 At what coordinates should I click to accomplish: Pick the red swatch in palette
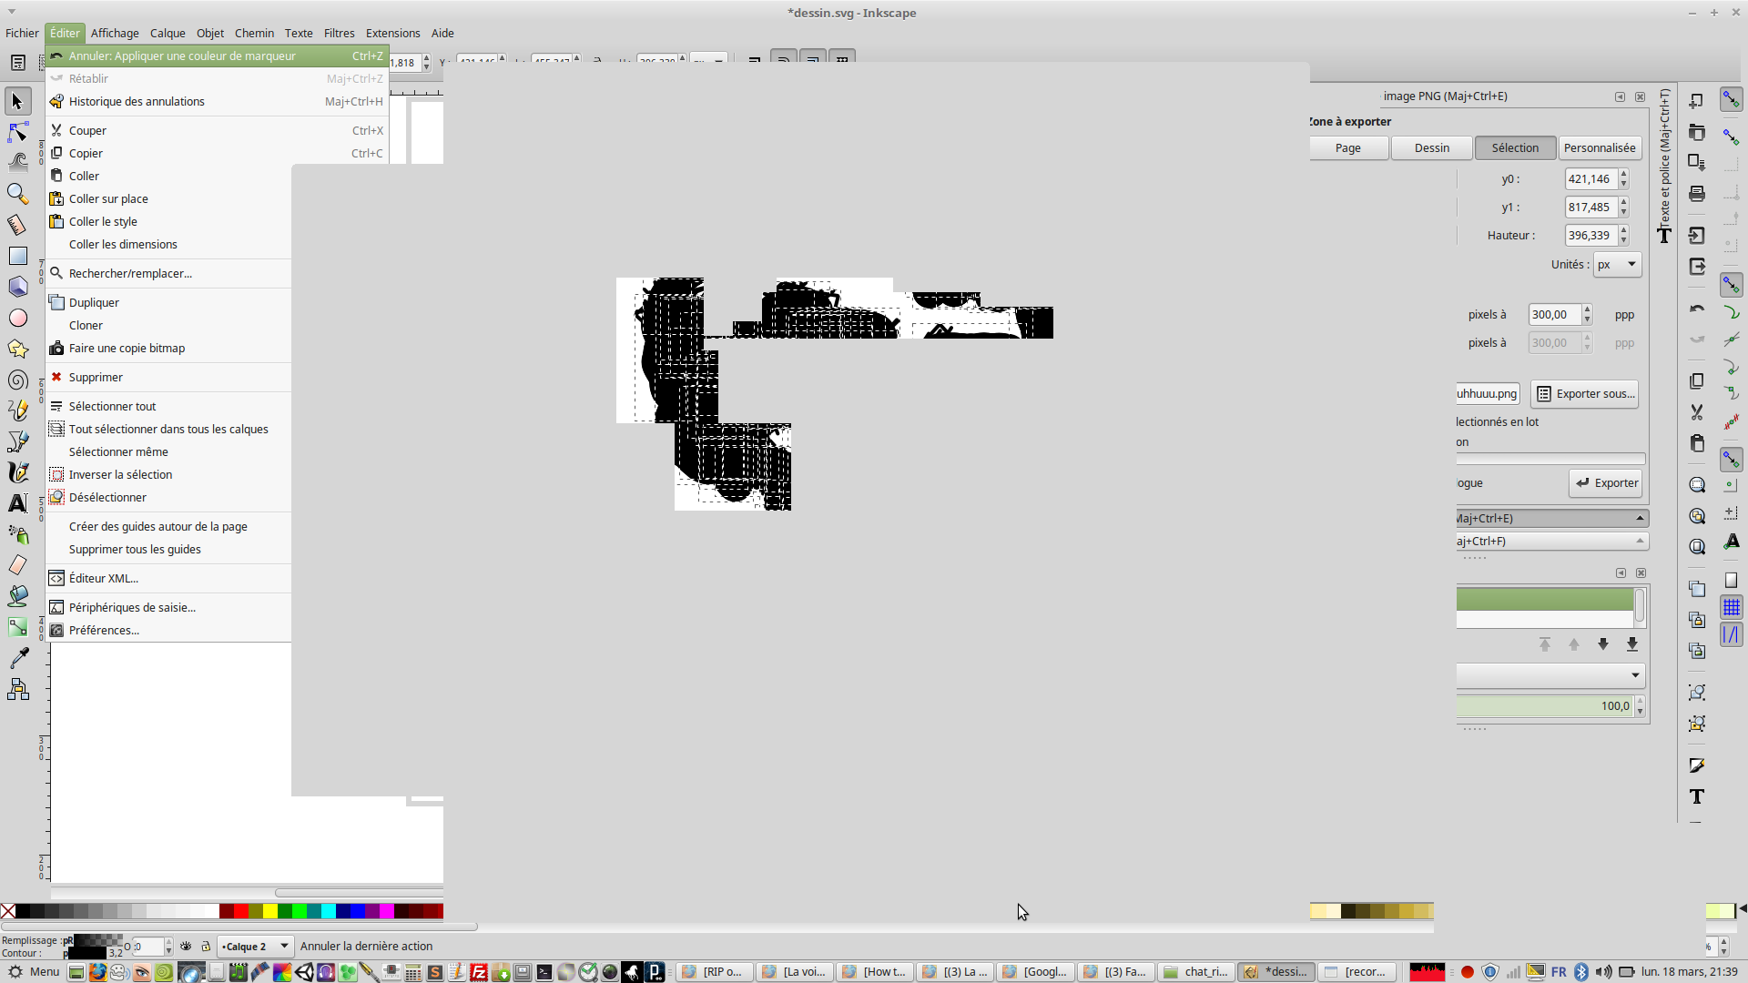(x=241, y=911)
